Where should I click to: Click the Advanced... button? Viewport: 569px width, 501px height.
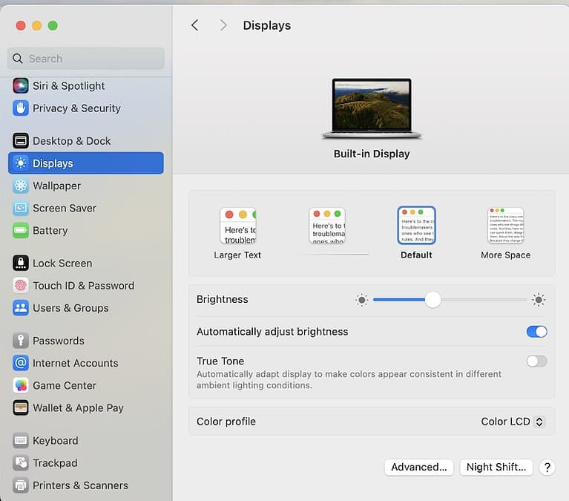419,467
